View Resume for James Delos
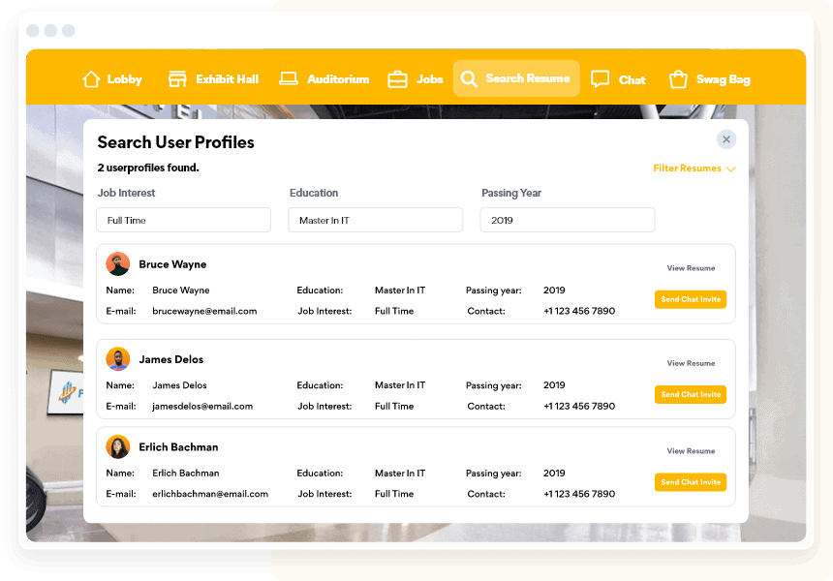The height and width of the screenshot is (581, 833). click(x=691, y=363)
